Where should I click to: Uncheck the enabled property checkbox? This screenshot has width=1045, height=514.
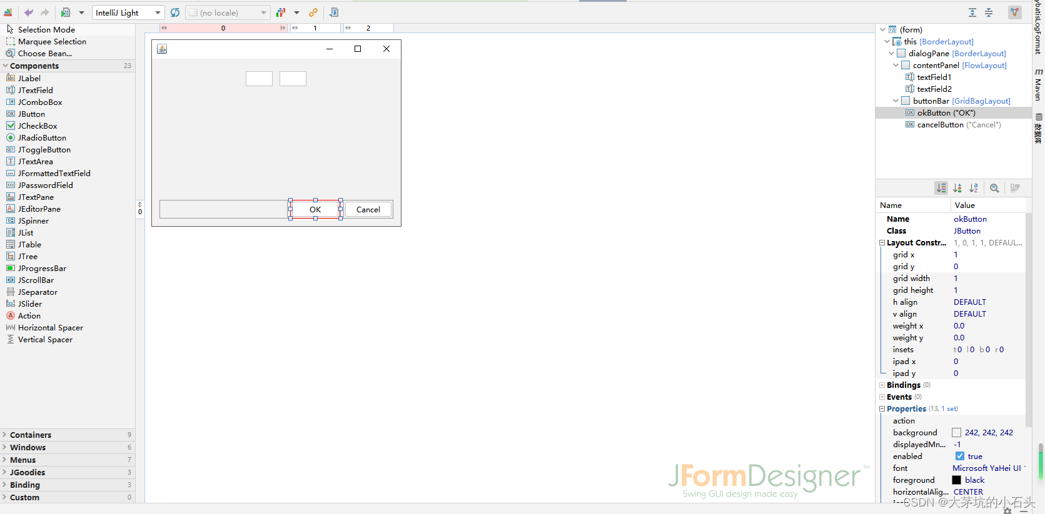coord(960,456)
